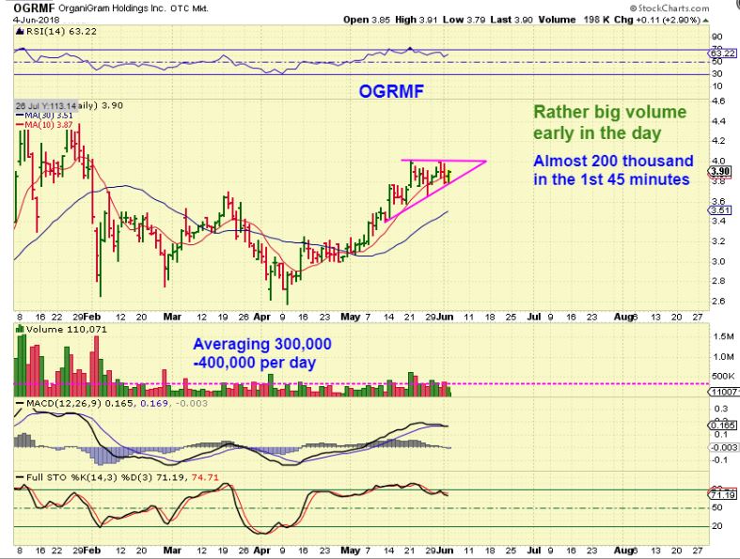The image size is (740, 559).
Task: Click the 1.5M volume axis label
Action: click(x=723, y=336)
